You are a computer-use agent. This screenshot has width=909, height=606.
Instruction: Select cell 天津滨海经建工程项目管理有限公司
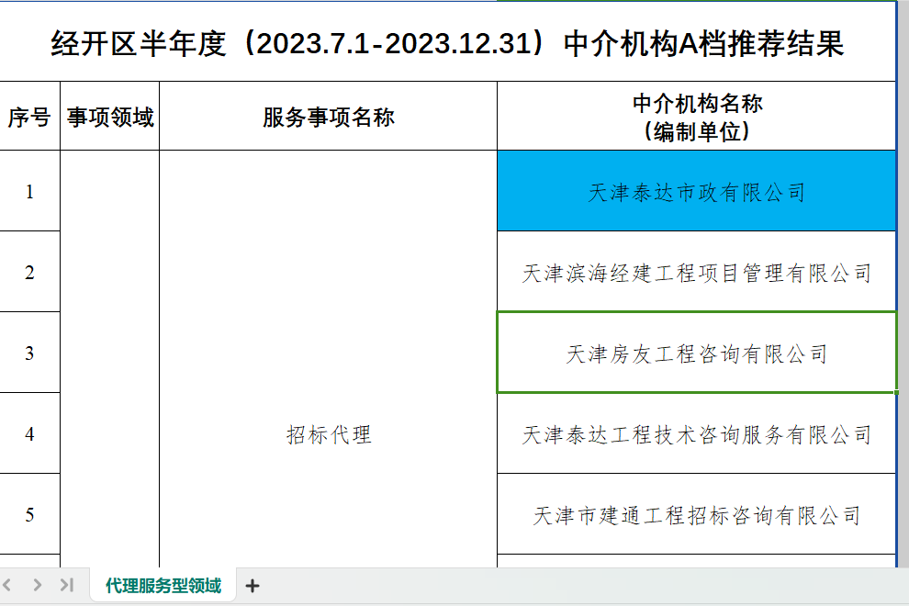(x=697, y=272)
